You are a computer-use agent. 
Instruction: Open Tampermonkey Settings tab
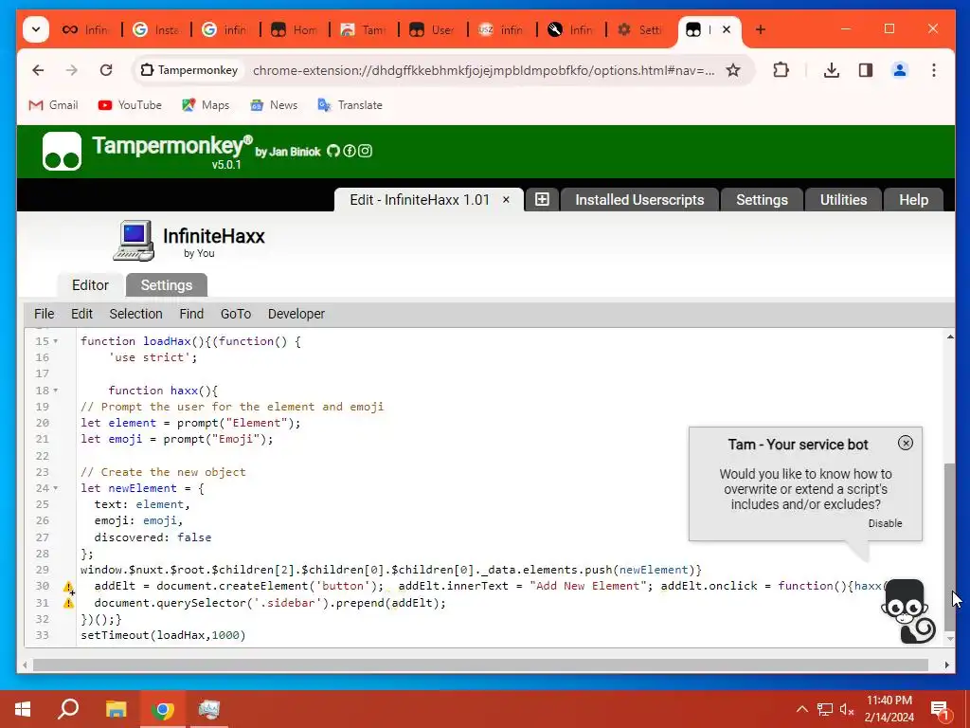tap(763, 199)
